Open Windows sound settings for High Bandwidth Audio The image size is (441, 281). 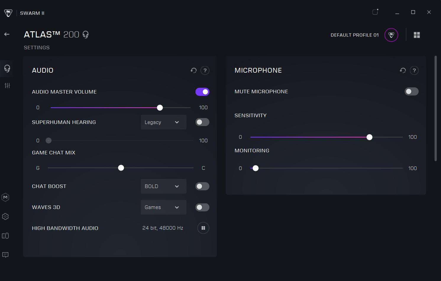coord(203,228)
